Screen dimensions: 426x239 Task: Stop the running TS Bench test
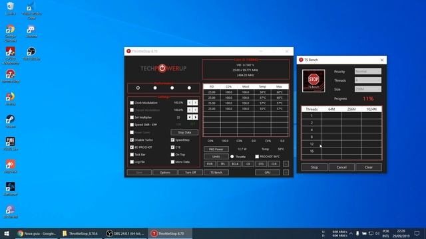[x=314, y=167]
